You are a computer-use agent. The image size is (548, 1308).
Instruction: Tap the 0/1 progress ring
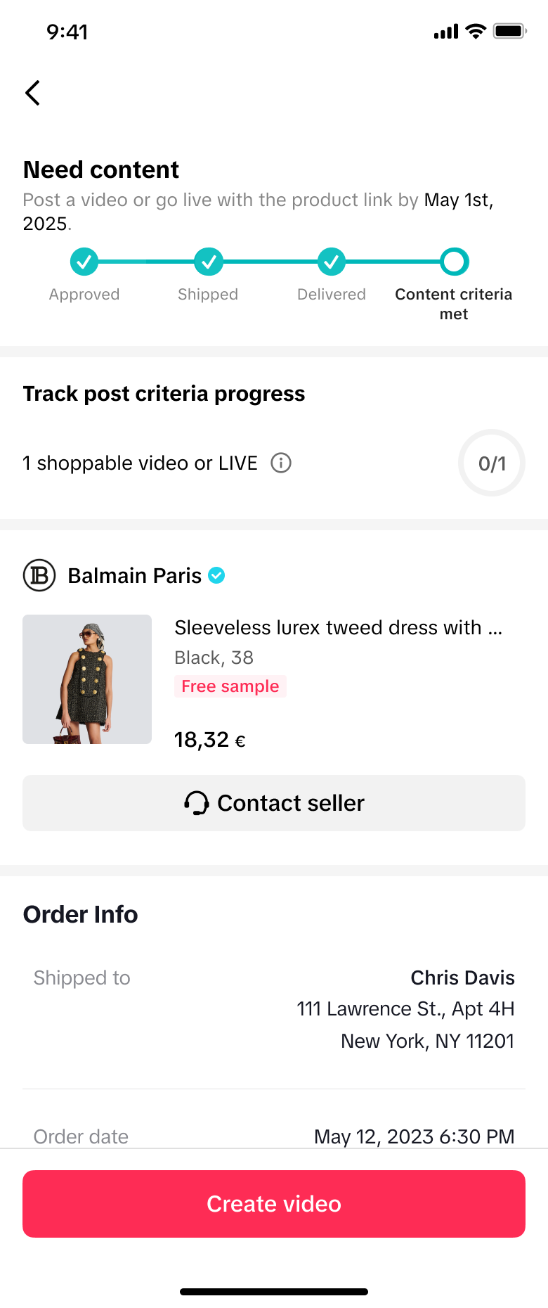point(492,463)
